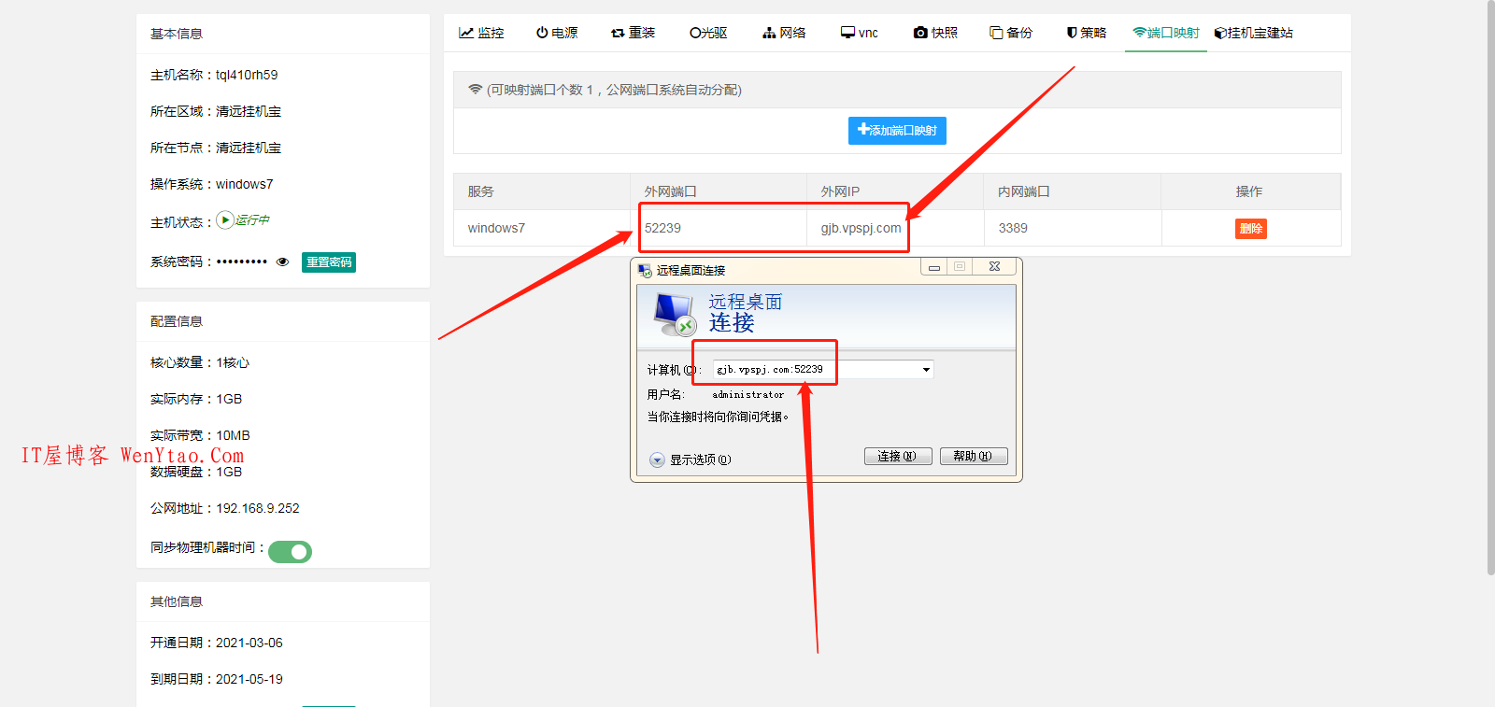Delete the windows7 port mapping row
The width and height of the screenshot is (1495, 707).
(1250, 228)
